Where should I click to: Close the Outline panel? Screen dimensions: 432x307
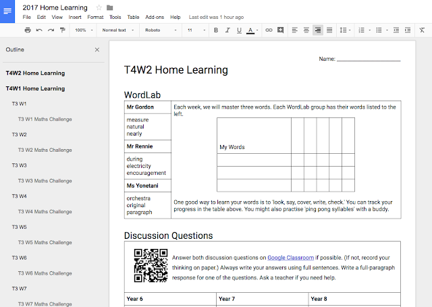97,50
